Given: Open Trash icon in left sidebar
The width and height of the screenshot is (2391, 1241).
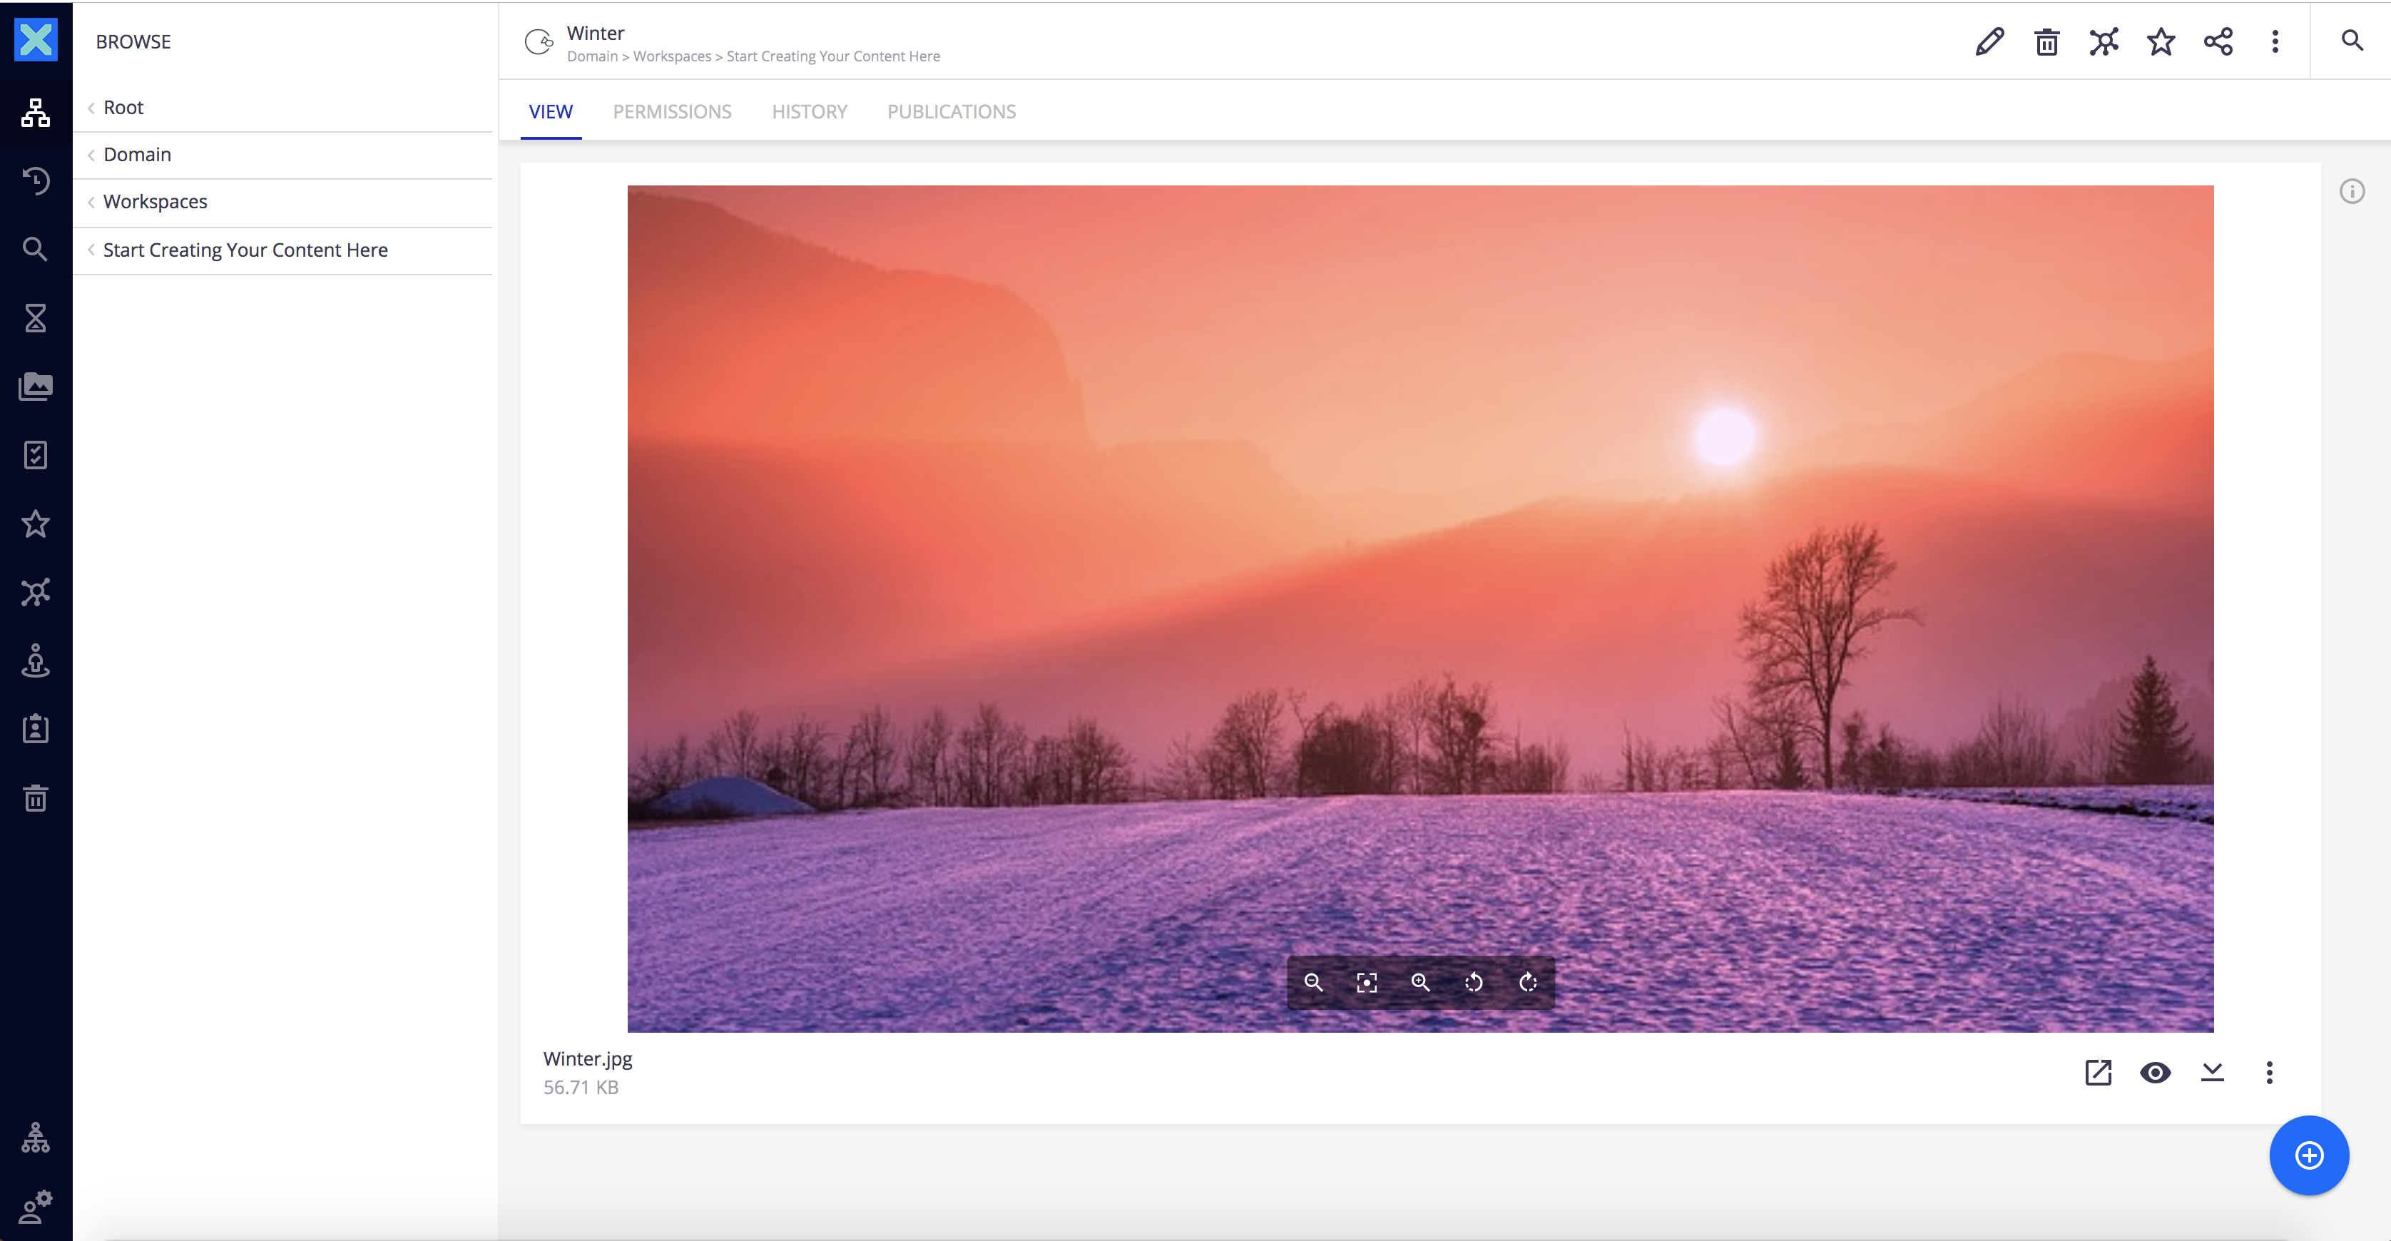Looking at the screenshot, I should (x=35, y=798).
